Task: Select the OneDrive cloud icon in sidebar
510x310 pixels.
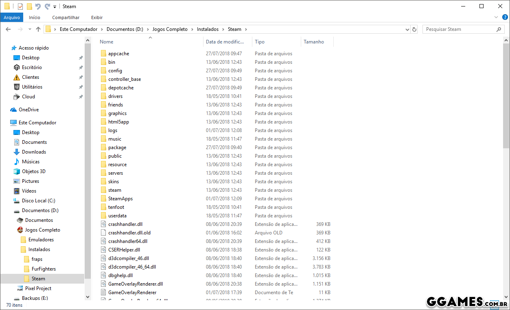Action: [13, 110]
